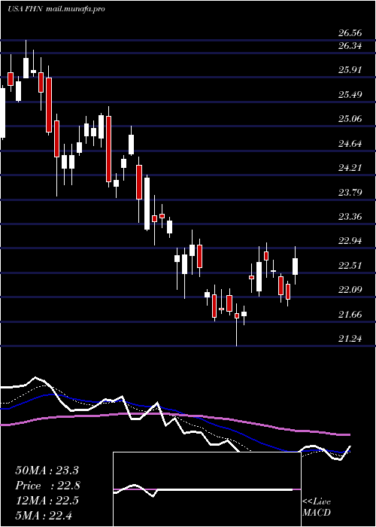The height and width of the screenshot is (527, 376).
Task: Click the candle with long lower wick at 21.24
Action: [x=236, y=324]
